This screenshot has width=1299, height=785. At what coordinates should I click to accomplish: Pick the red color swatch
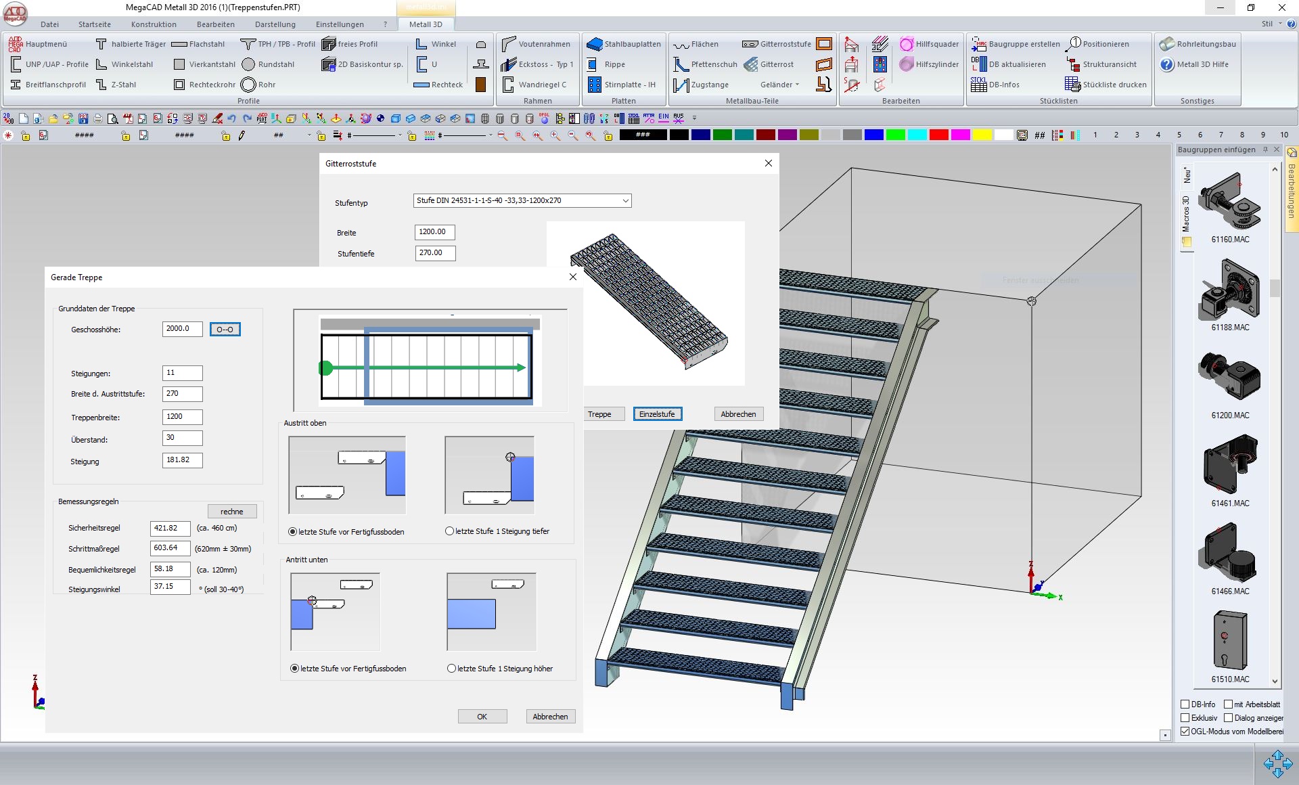[x=938, y=135]
